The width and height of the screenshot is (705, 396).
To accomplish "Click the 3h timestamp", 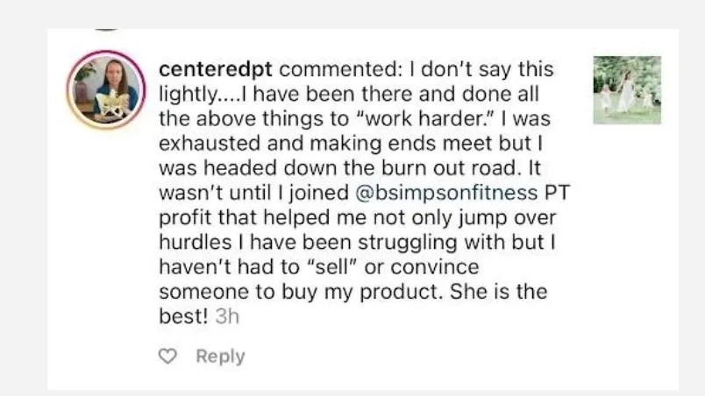I will pyautogui.click(x=227, y=316).
